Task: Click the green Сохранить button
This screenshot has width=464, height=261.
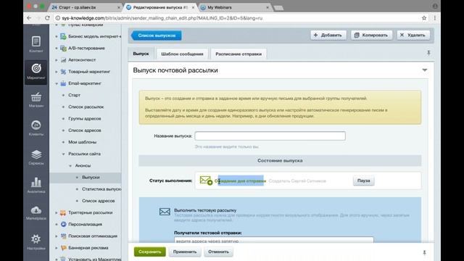Action: (x=150, y=252)
